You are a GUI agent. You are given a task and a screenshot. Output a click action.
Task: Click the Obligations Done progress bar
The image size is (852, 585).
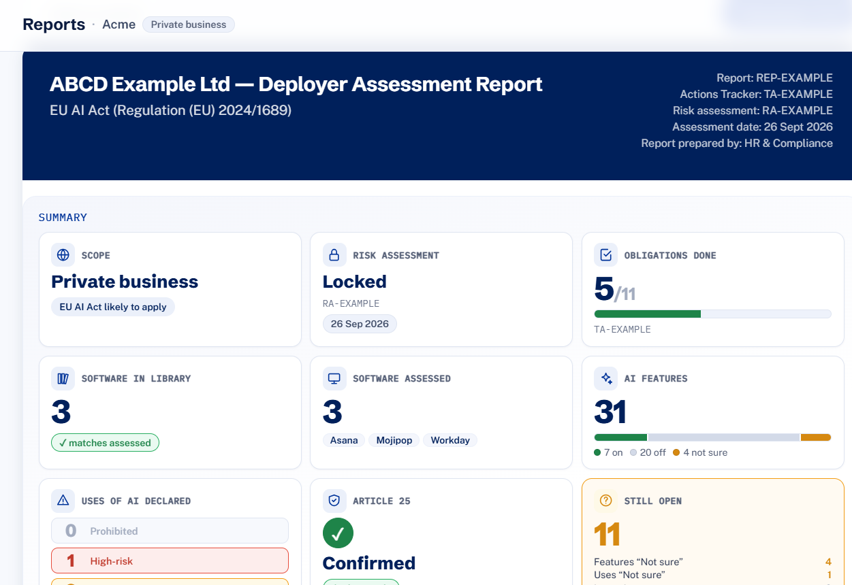[x=712, y=314]
